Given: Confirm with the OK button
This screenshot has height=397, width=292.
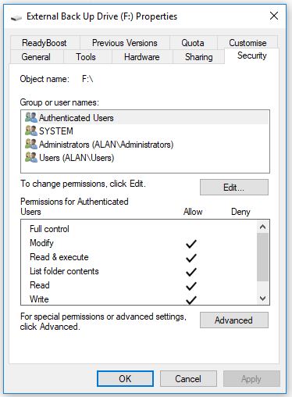Looking at the screenshot, I should coord(125,378).
